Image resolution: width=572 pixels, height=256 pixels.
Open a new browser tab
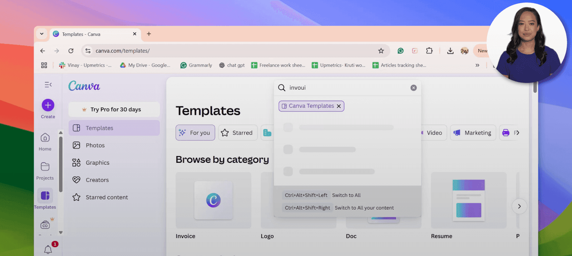pyautogui.click(x=149, y=34)
